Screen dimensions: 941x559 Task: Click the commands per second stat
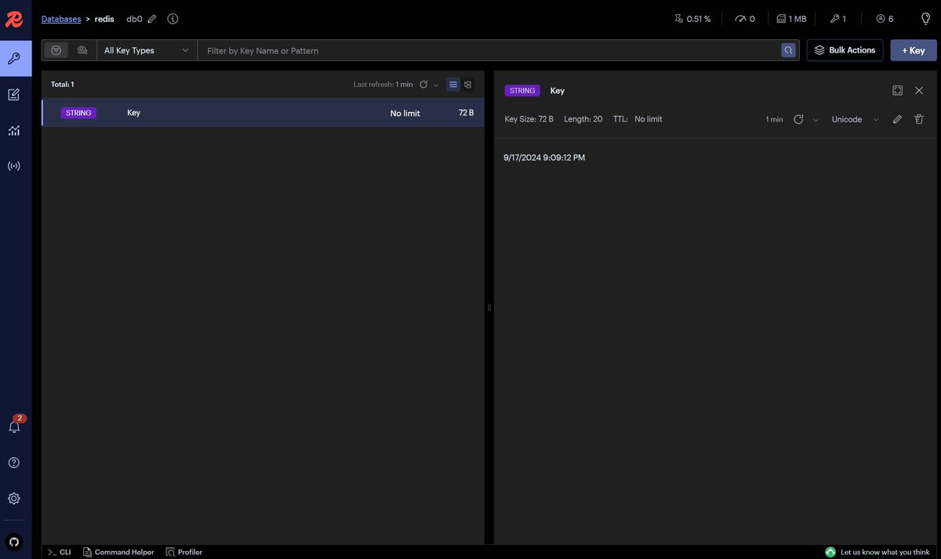[x=746, y=19]
